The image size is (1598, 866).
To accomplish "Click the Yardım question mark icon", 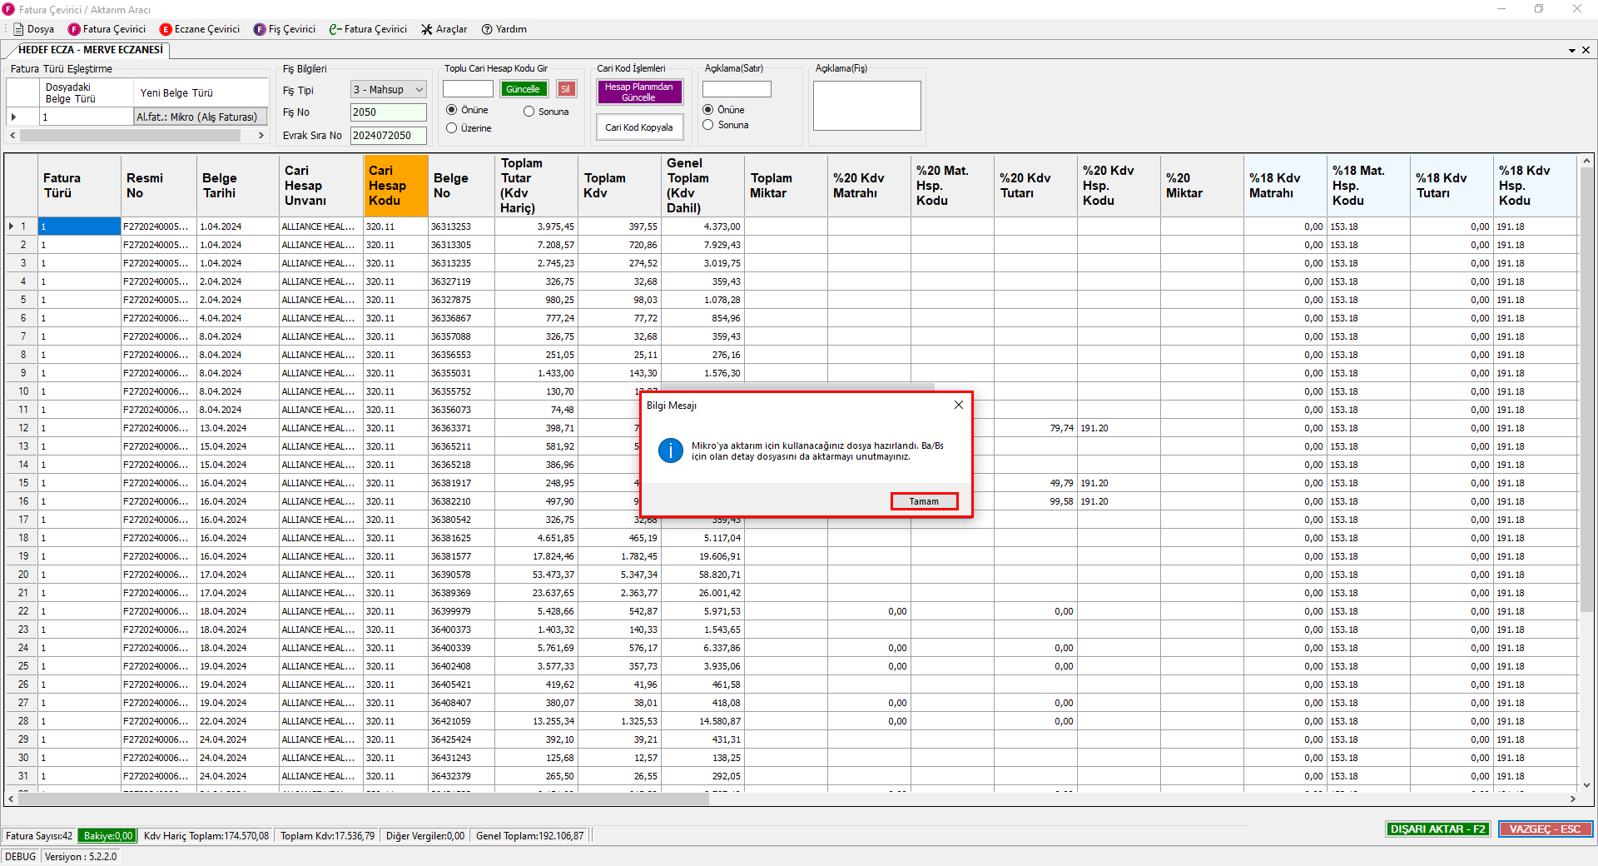I will click(487, 29).
